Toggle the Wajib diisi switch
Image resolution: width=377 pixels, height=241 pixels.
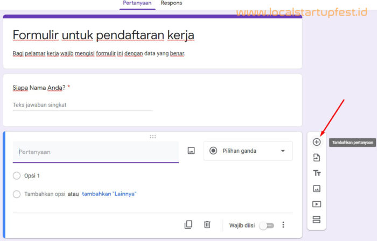coord(266,225)
